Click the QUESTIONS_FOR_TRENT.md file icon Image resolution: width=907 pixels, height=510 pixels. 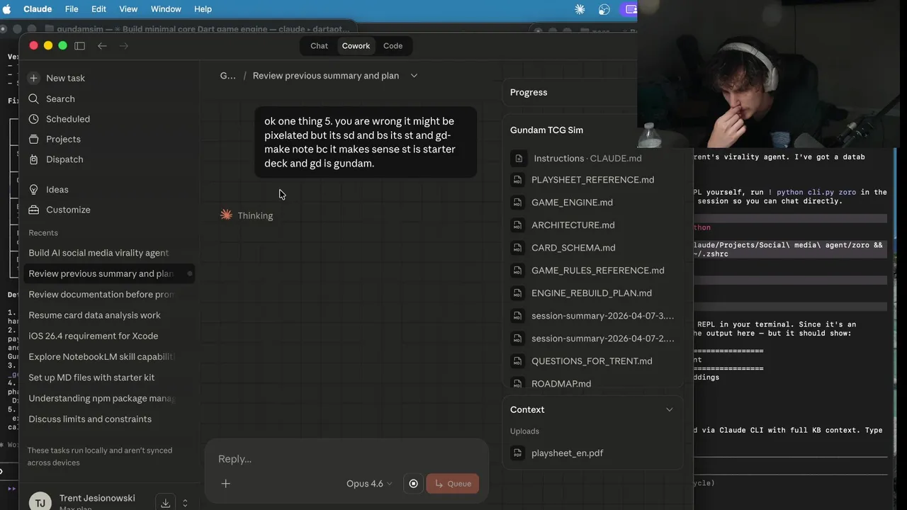(x=517, y=361)
